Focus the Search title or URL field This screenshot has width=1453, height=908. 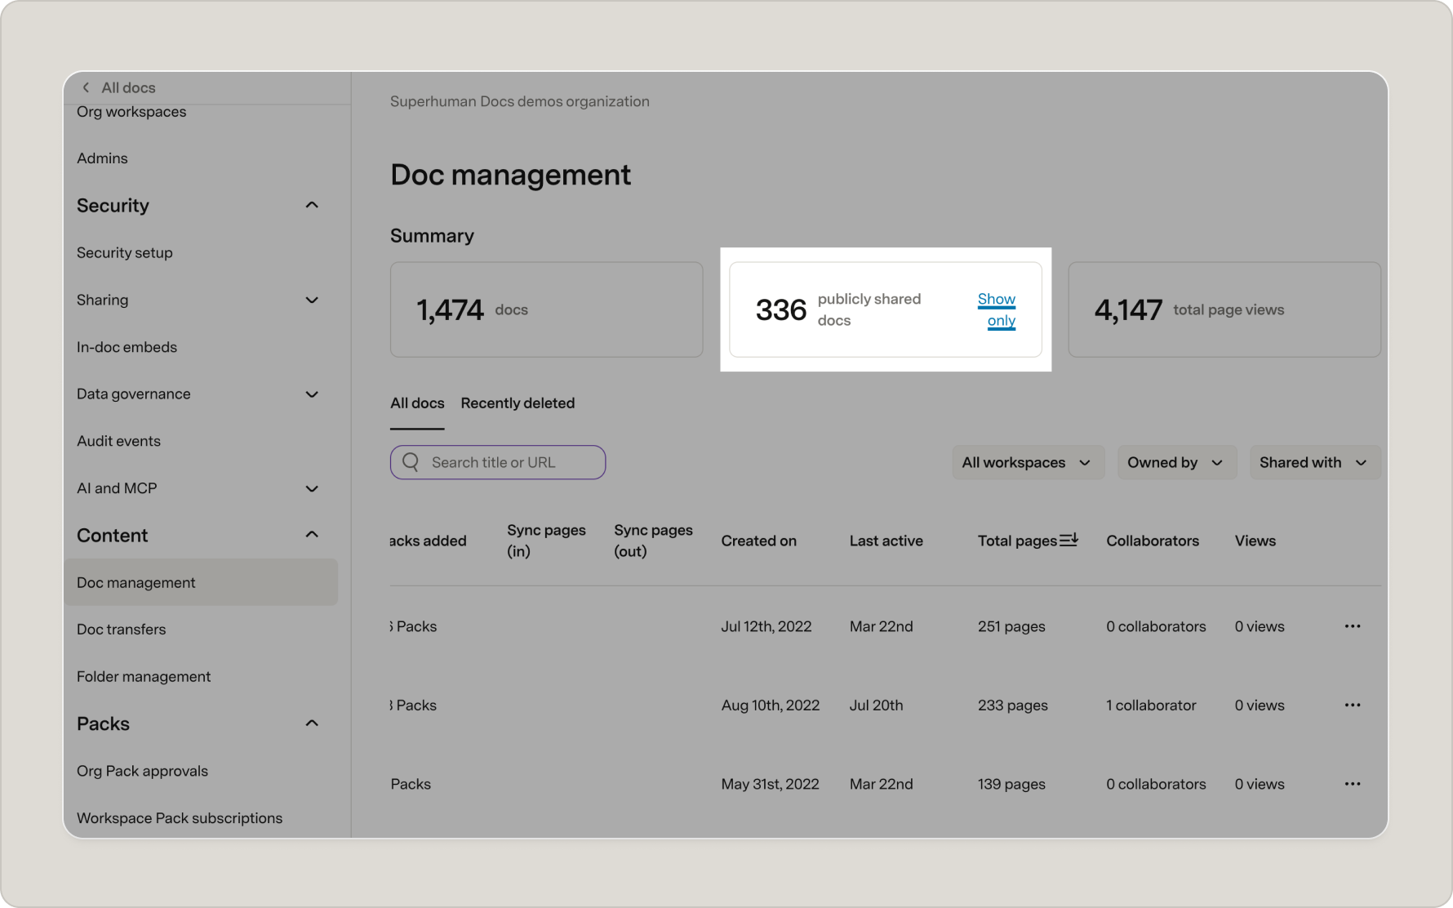click(498, 462)
